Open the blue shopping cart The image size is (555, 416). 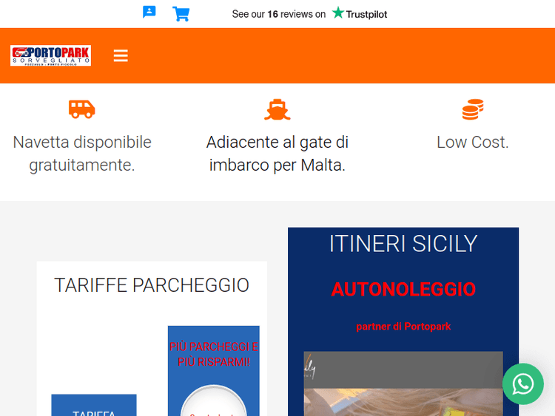tap(181, 14)
